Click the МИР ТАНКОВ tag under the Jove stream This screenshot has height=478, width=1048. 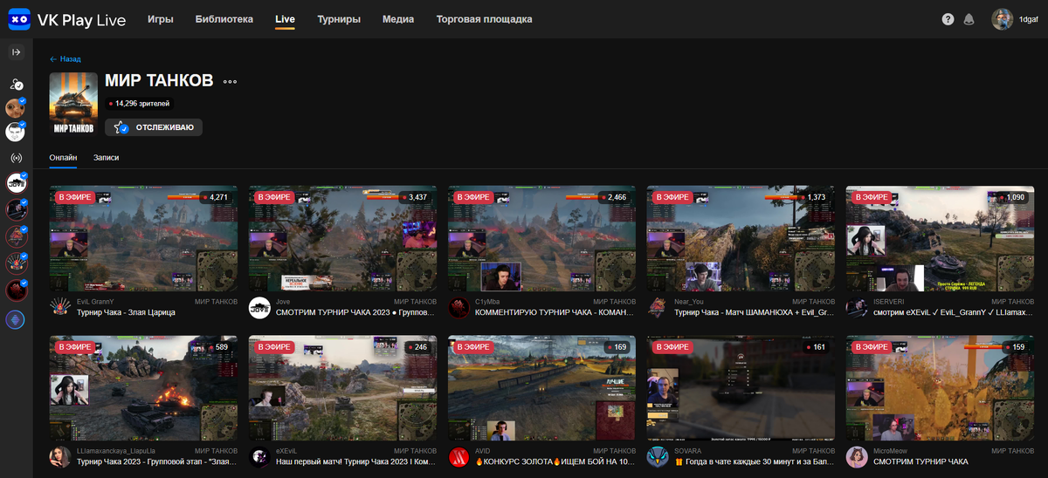click(413, 302)
